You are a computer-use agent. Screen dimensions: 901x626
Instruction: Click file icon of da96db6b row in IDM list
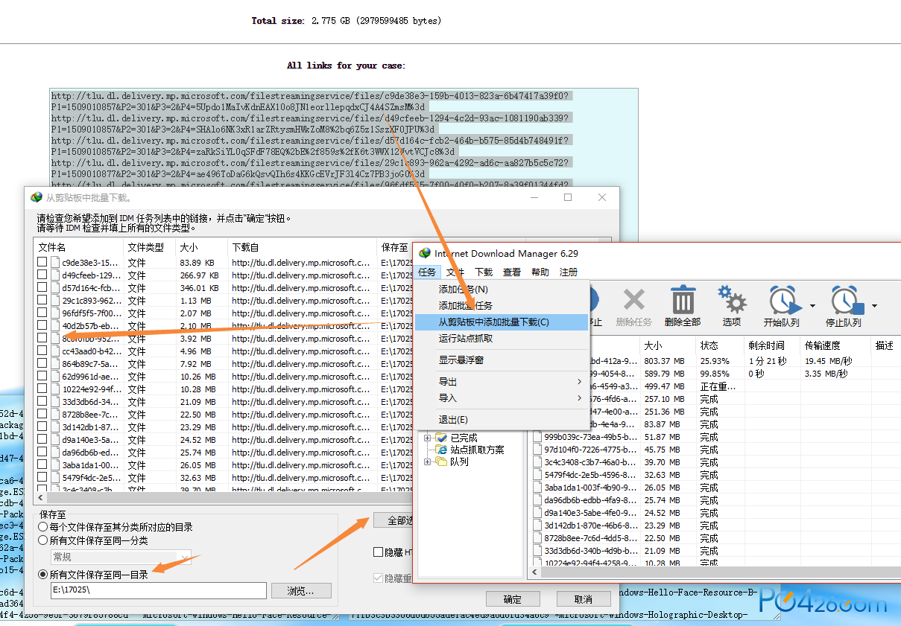537,500
